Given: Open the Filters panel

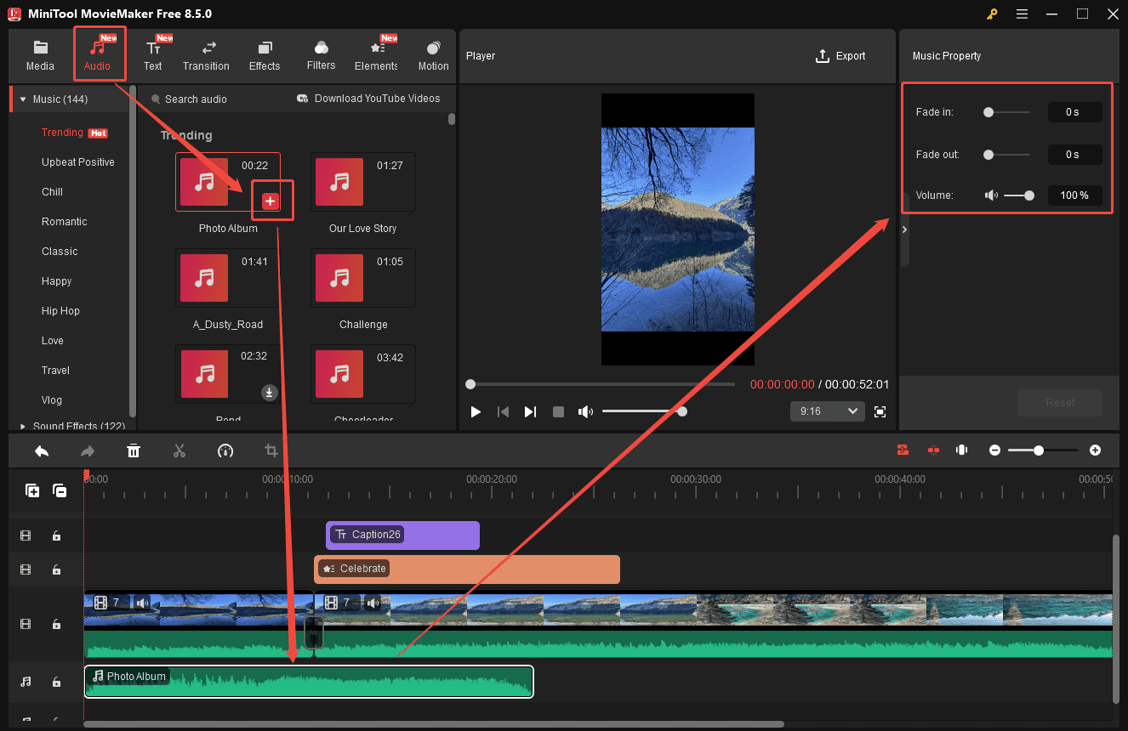Looking at the screenshot, I should pyautogui.click(x=321, y=54).
